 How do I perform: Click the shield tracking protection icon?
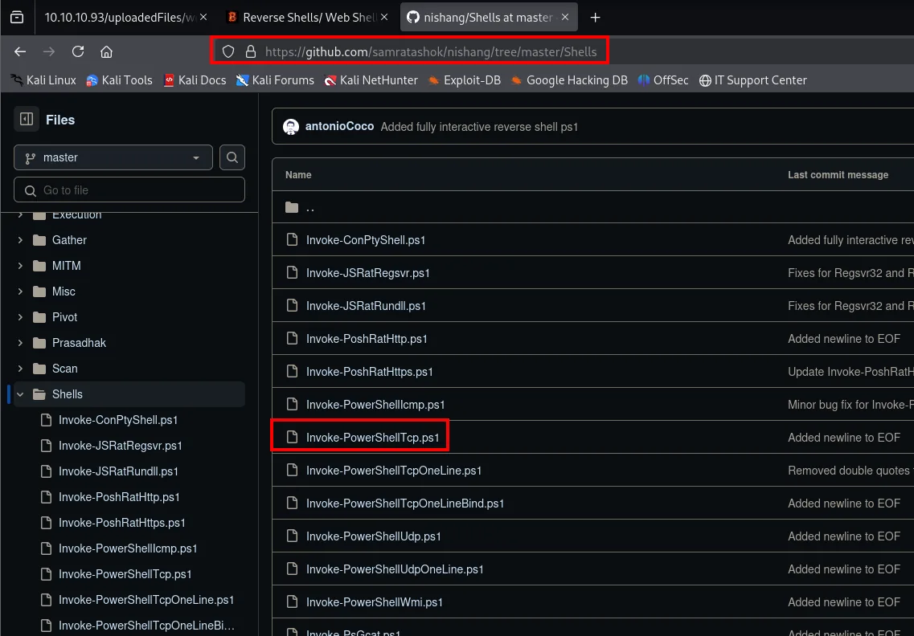(x=228, y=52)
